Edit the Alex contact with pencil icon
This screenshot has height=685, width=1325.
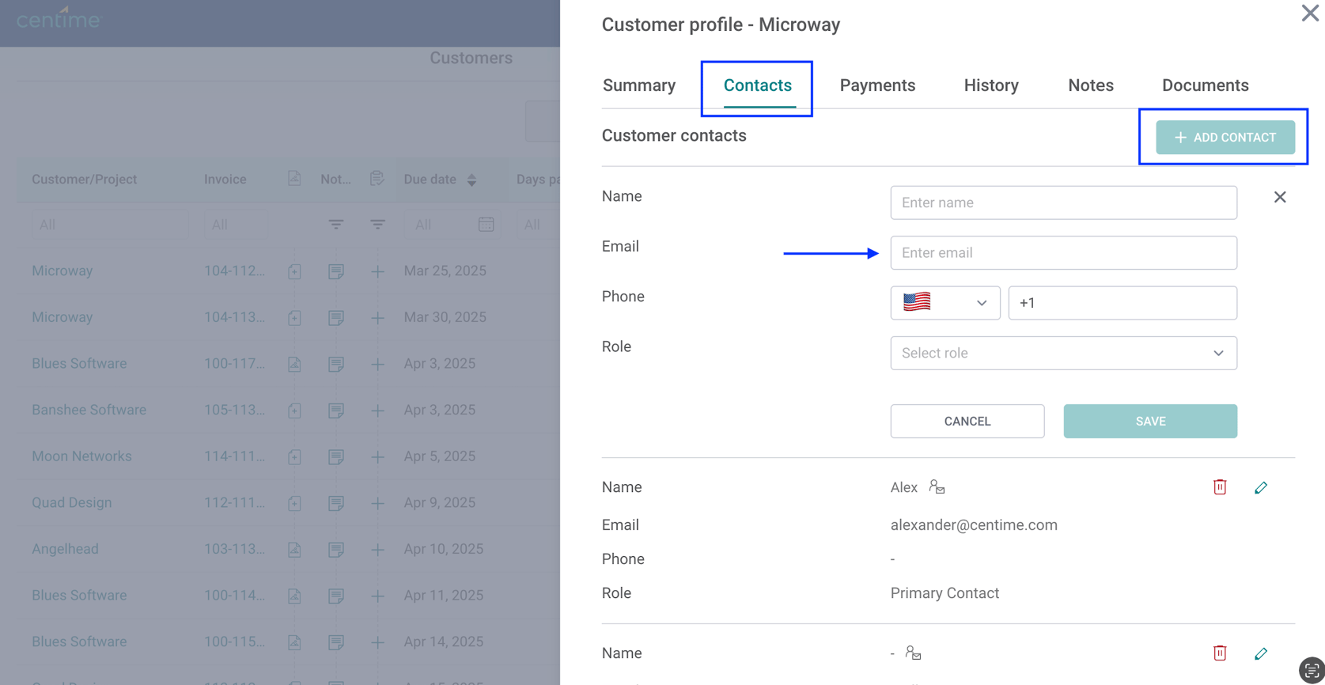(x=1261, y=487)
